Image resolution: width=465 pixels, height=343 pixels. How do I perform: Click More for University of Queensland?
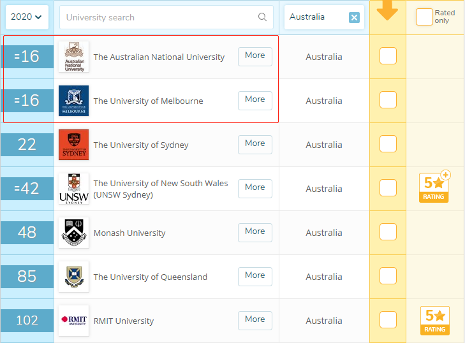pos(255,277)
